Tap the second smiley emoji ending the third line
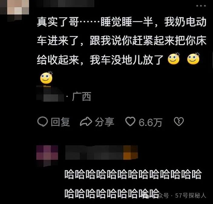 tap(193, 59)
